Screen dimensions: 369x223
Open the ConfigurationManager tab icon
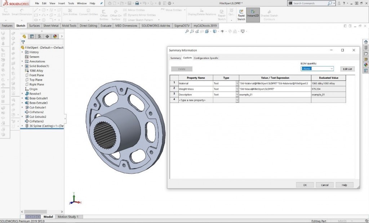(40, 36)
